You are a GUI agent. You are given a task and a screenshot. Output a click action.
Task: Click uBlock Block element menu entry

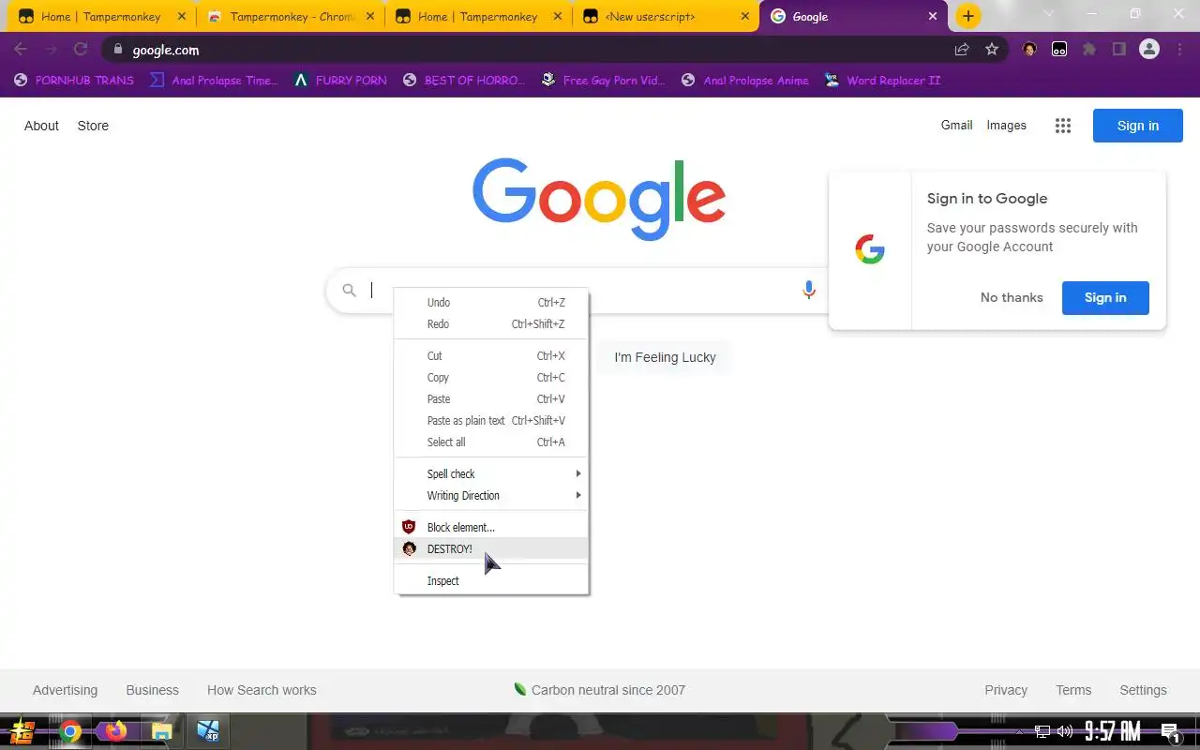point(491,528)
